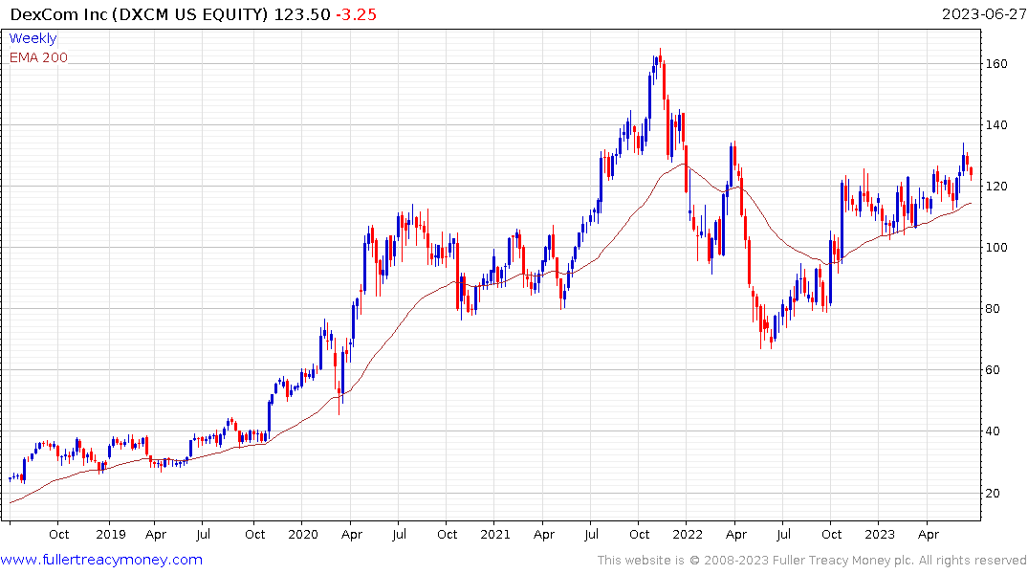Image resolution: width=1028 pixels, height=574 pixels.
Task: Click the 140 price axis label
Action: pos(996,124)
